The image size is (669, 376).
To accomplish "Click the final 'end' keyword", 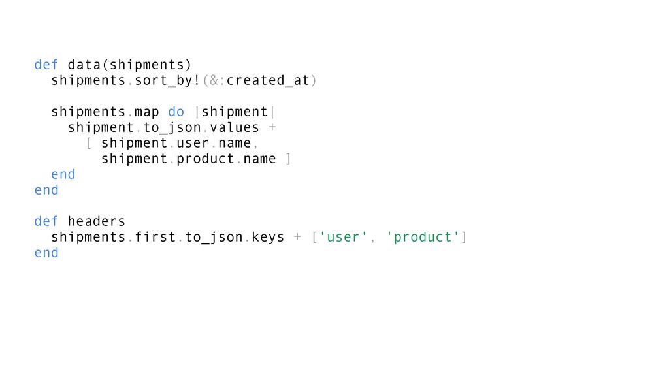I will (x=46, y=253).
